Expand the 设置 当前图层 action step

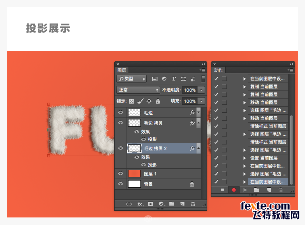coord(245,158)
